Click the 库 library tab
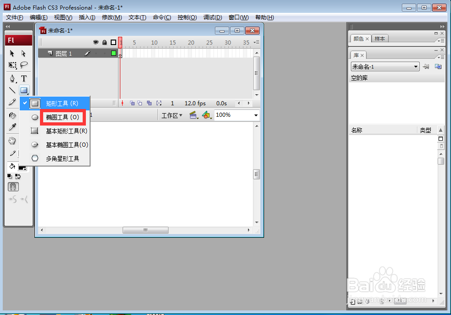This screenshot has height=315, width=451. click(x=358, y=55)
